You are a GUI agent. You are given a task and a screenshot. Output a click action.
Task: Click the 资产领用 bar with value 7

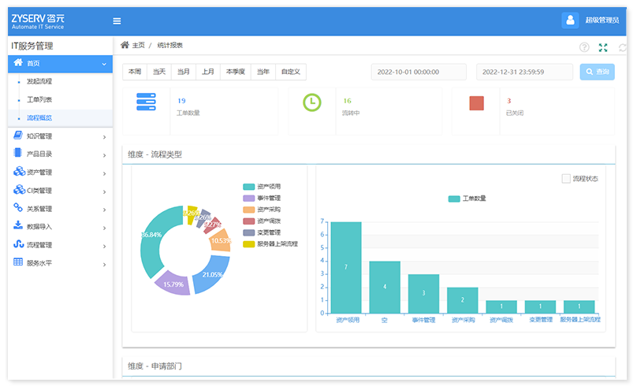[346, 267]
